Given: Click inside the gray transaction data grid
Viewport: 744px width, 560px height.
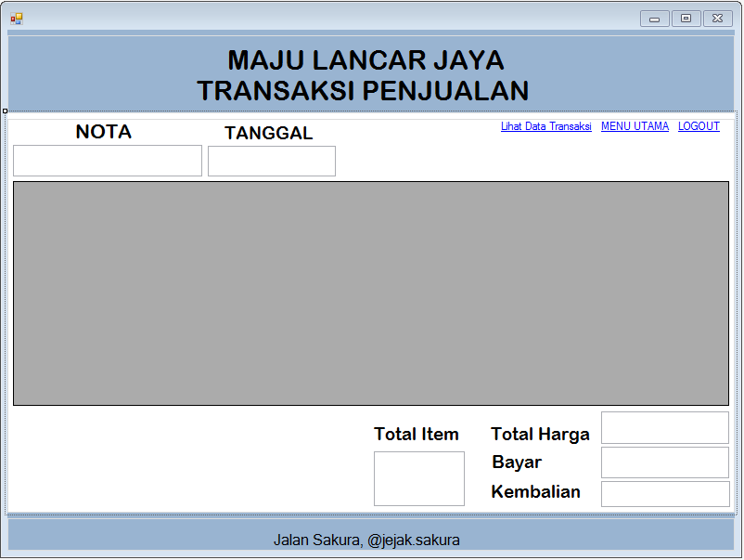Looking at the screenshot, I should pos(371,293).
